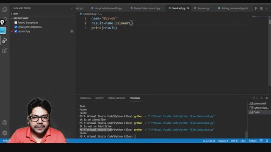Open feedback icon in status bar
Image resolution: width=271 pixels, height=152 pixels.
click(x=261, y=141)
